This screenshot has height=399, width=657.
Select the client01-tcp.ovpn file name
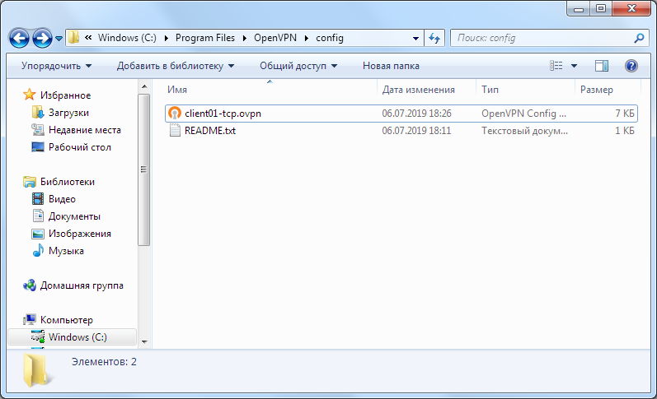coord(223,114)
